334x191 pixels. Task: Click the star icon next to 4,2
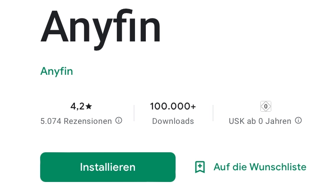[88, 106]
